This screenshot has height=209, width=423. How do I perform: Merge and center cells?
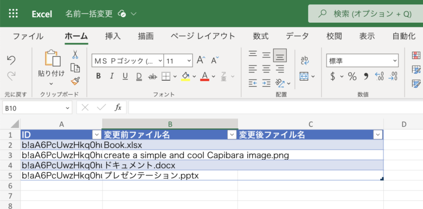(304, 76)
